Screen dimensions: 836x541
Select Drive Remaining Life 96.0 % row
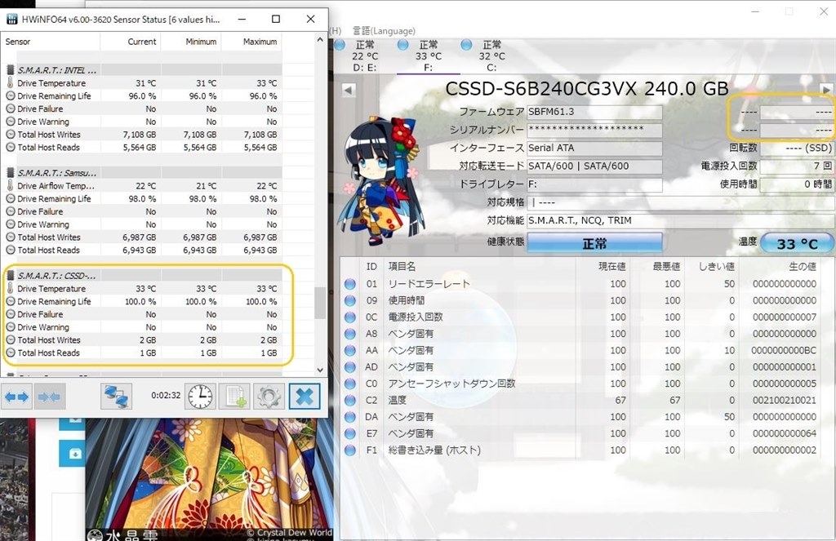point(141,96)
